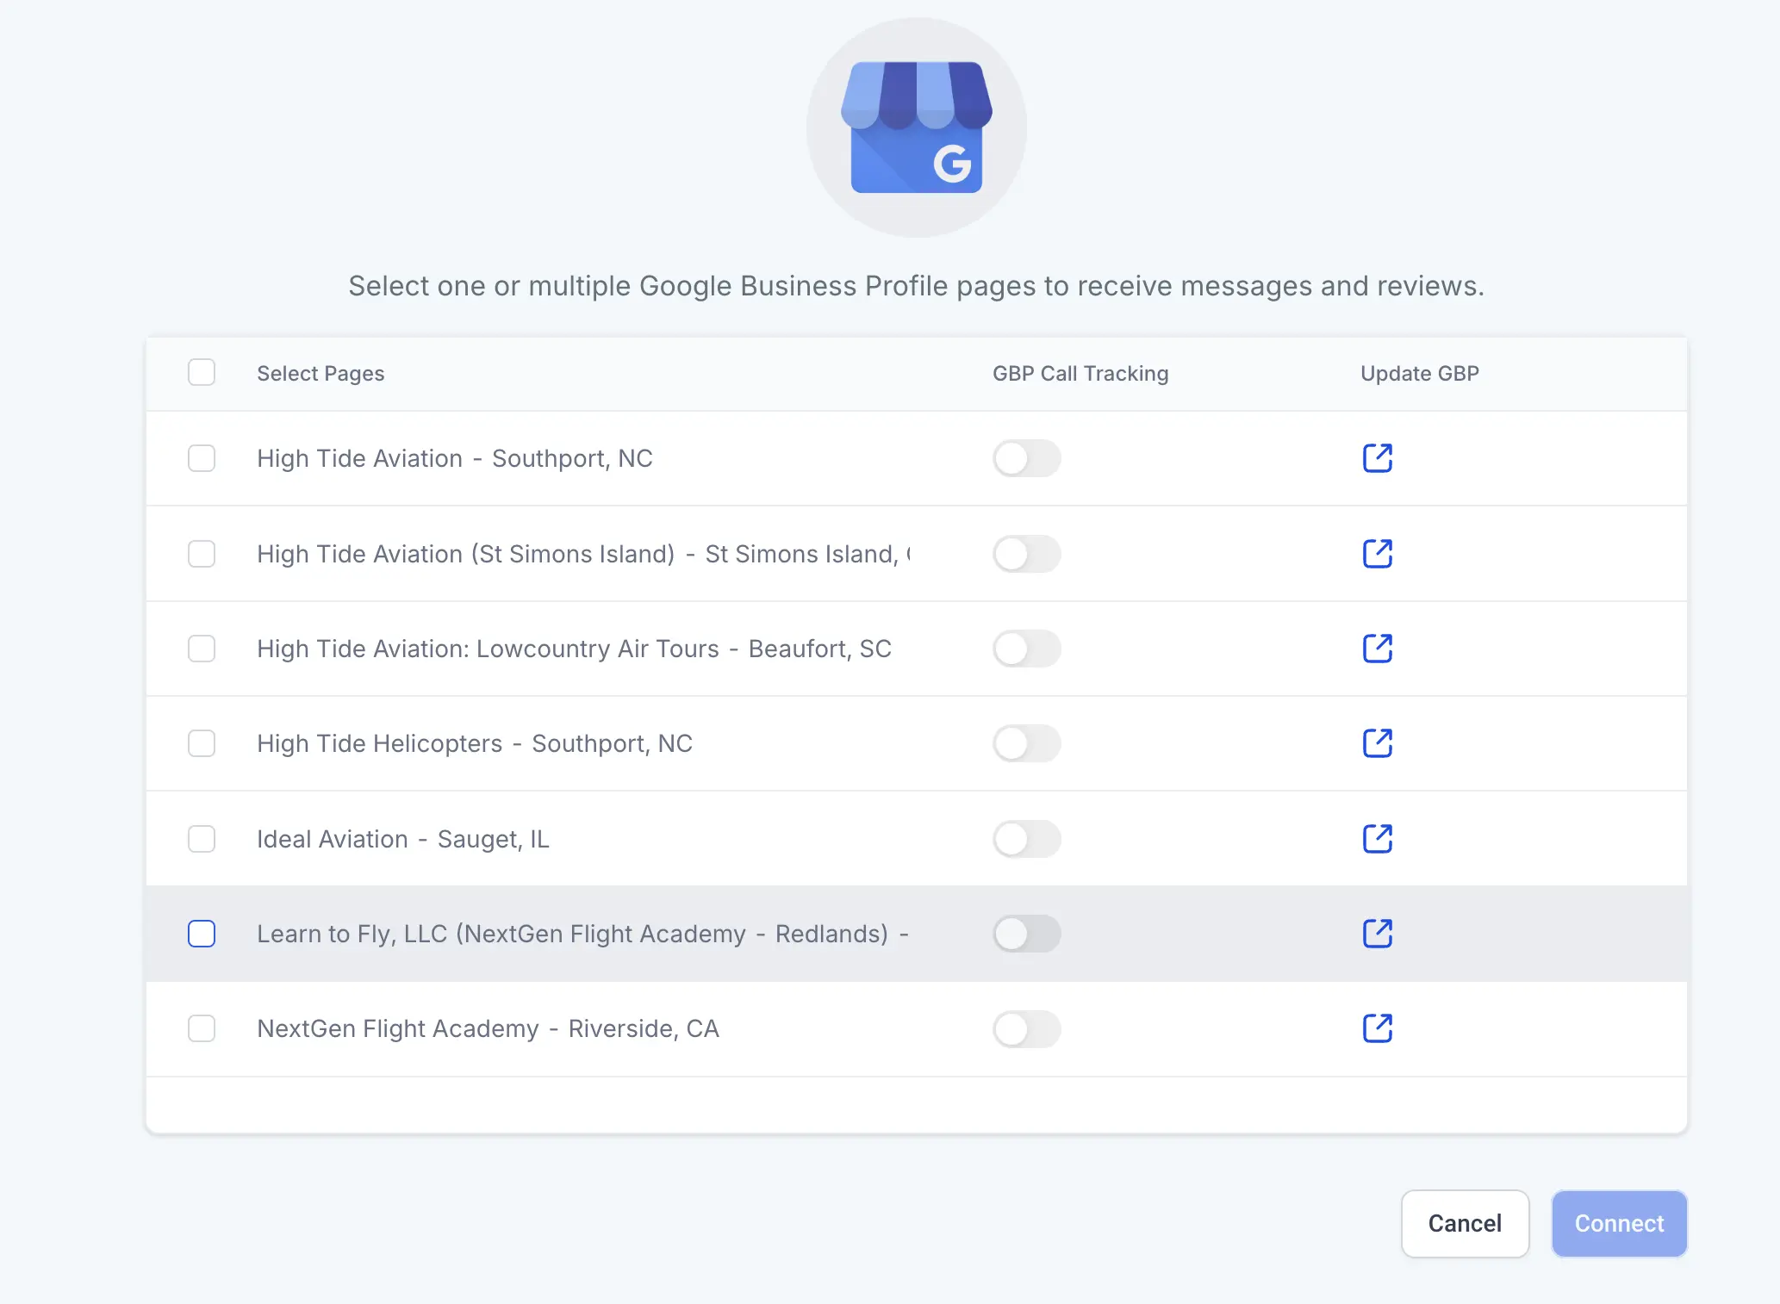Open Update GBP icon for NextGen Flight Academy Riverside

tap(1378, 1028)
